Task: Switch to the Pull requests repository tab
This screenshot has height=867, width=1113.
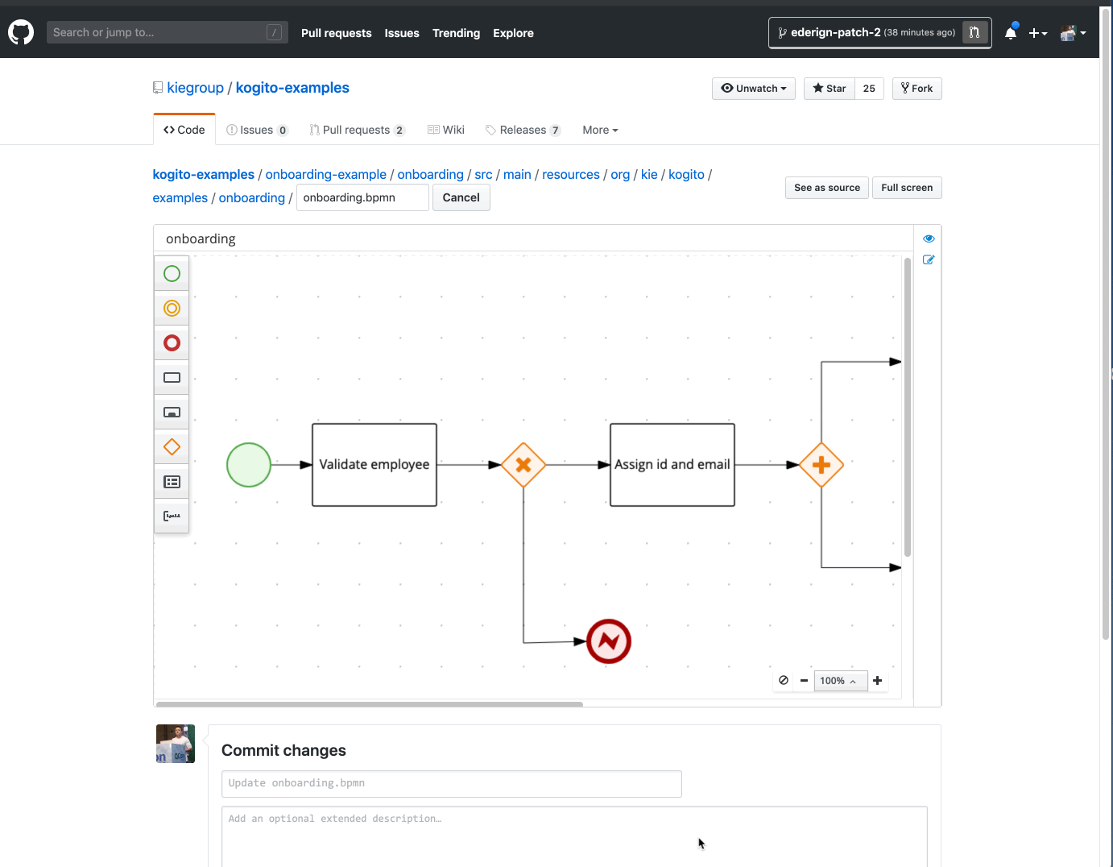Action: (356, 130)
